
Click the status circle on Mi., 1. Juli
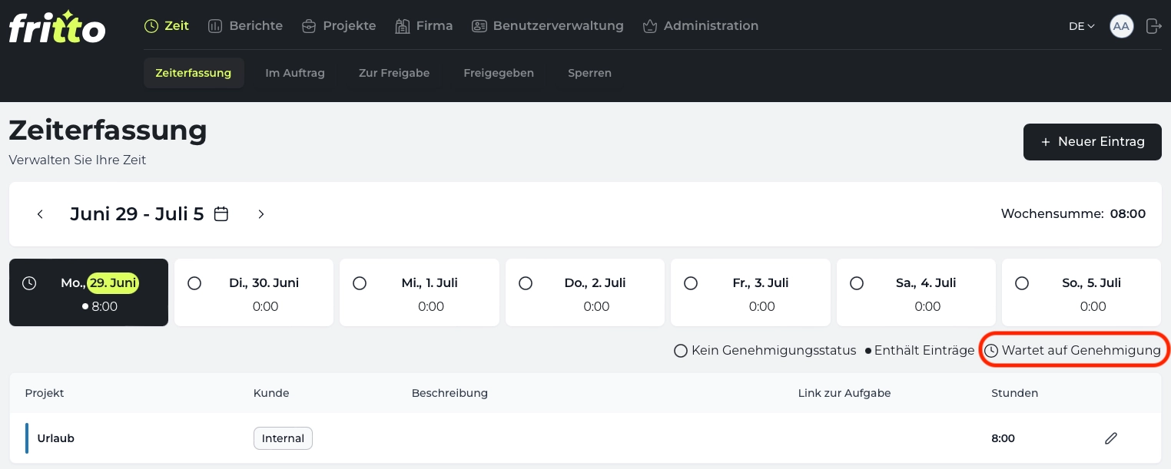tap(360, 283)
